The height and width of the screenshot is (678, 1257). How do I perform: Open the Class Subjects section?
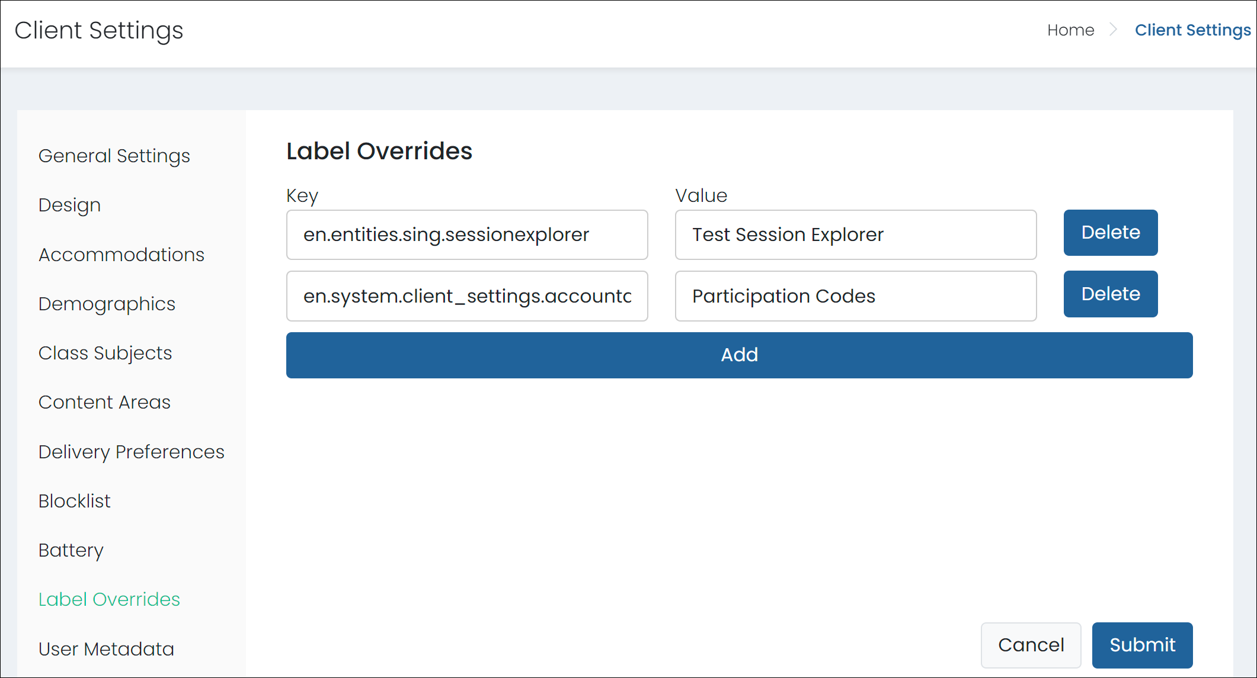104,353
